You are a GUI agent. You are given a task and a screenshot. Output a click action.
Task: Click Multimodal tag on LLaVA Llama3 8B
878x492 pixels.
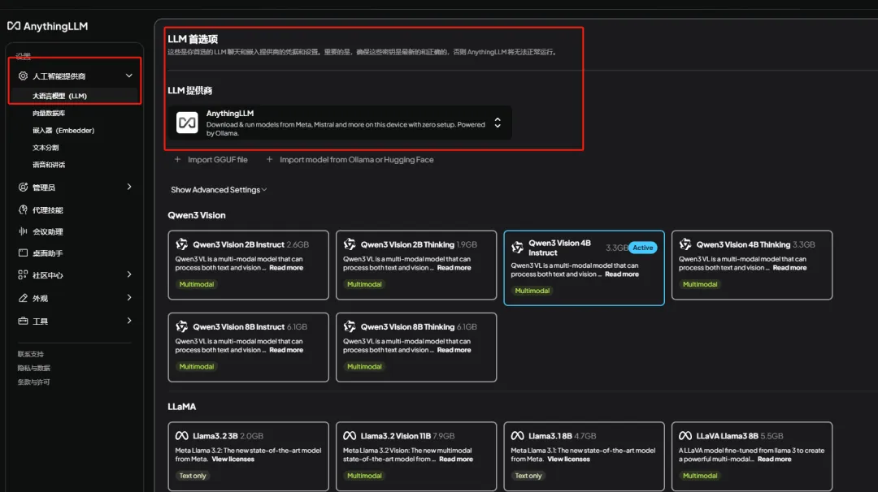(700, 476)
